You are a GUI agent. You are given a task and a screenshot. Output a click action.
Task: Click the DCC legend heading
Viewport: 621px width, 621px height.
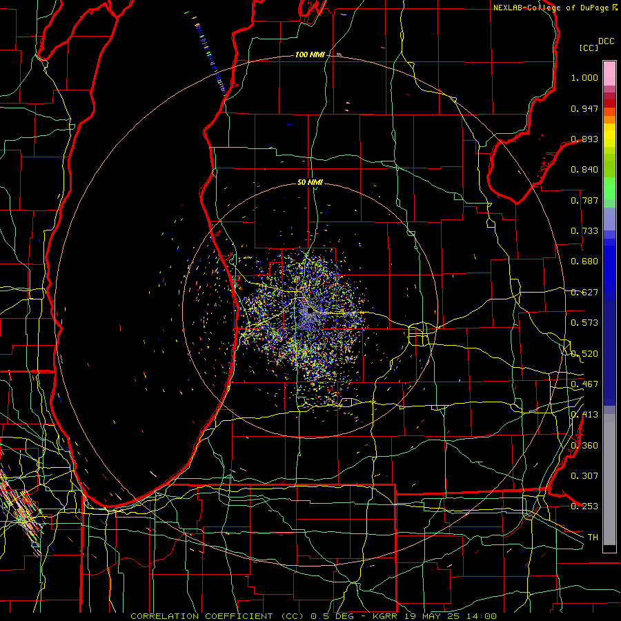click(x=606, y=41)
